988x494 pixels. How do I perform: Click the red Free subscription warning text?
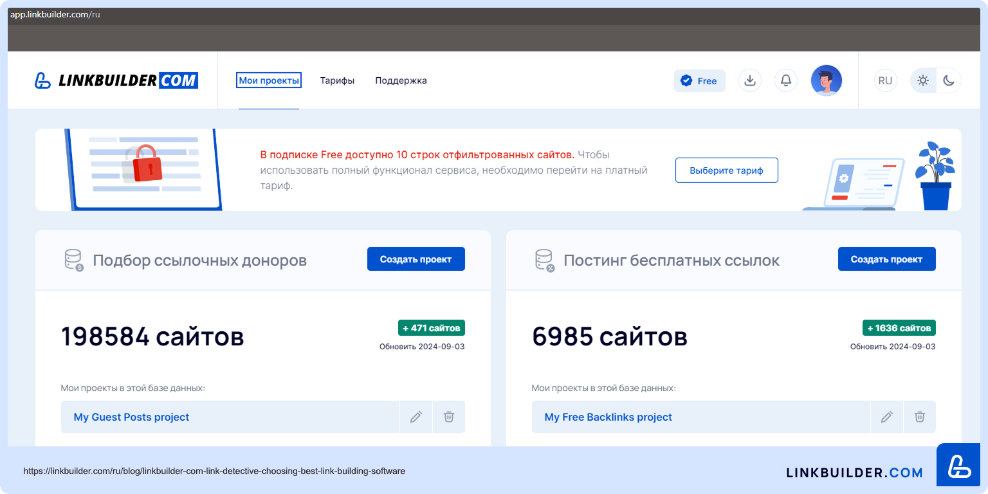tap(417, 155)
